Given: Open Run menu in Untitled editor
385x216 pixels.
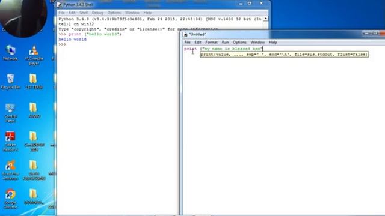Looking at the screenshot, I should pos(225,43).
